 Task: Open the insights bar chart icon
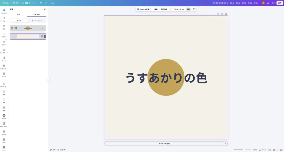coord(268,3)
